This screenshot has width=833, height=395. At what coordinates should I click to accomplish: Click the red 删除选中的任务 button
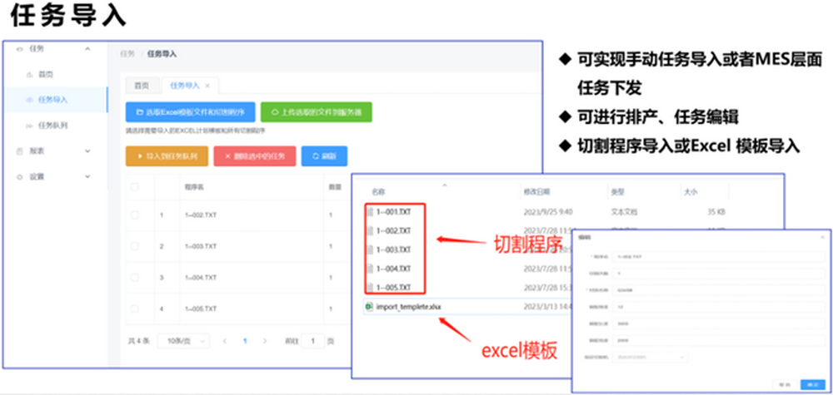point(254,156)
